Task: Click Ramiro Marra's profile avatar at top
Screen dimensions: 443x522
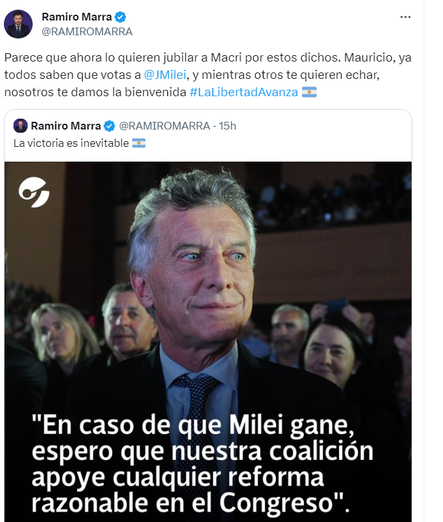Action: click(19, 24)
